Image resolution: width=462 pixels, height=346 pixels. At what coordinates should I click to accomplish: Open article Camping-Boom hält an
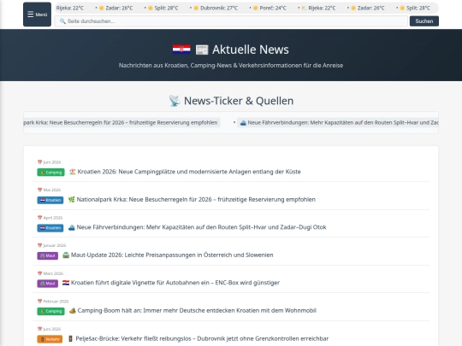[x=197, y=311]
